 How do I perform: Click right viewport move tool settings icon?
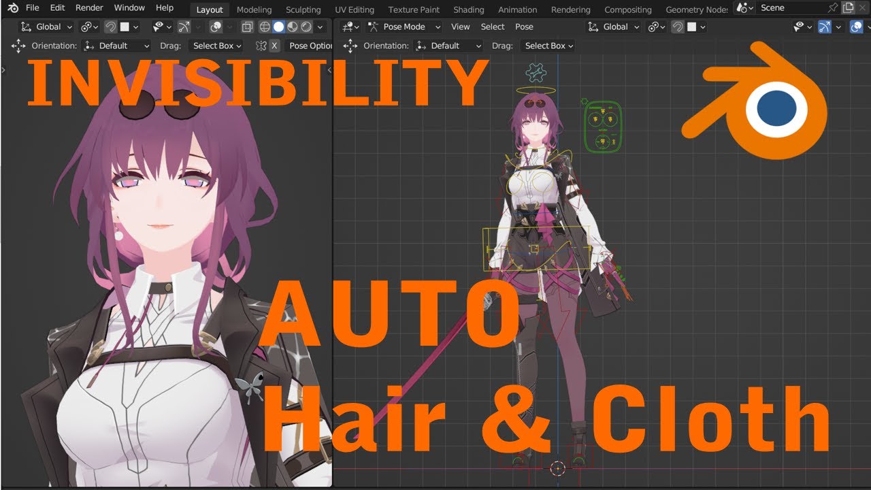[x=350, y=46]
